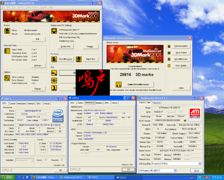Click the Online ResultBrowser yellow icon

coord(119,85)
